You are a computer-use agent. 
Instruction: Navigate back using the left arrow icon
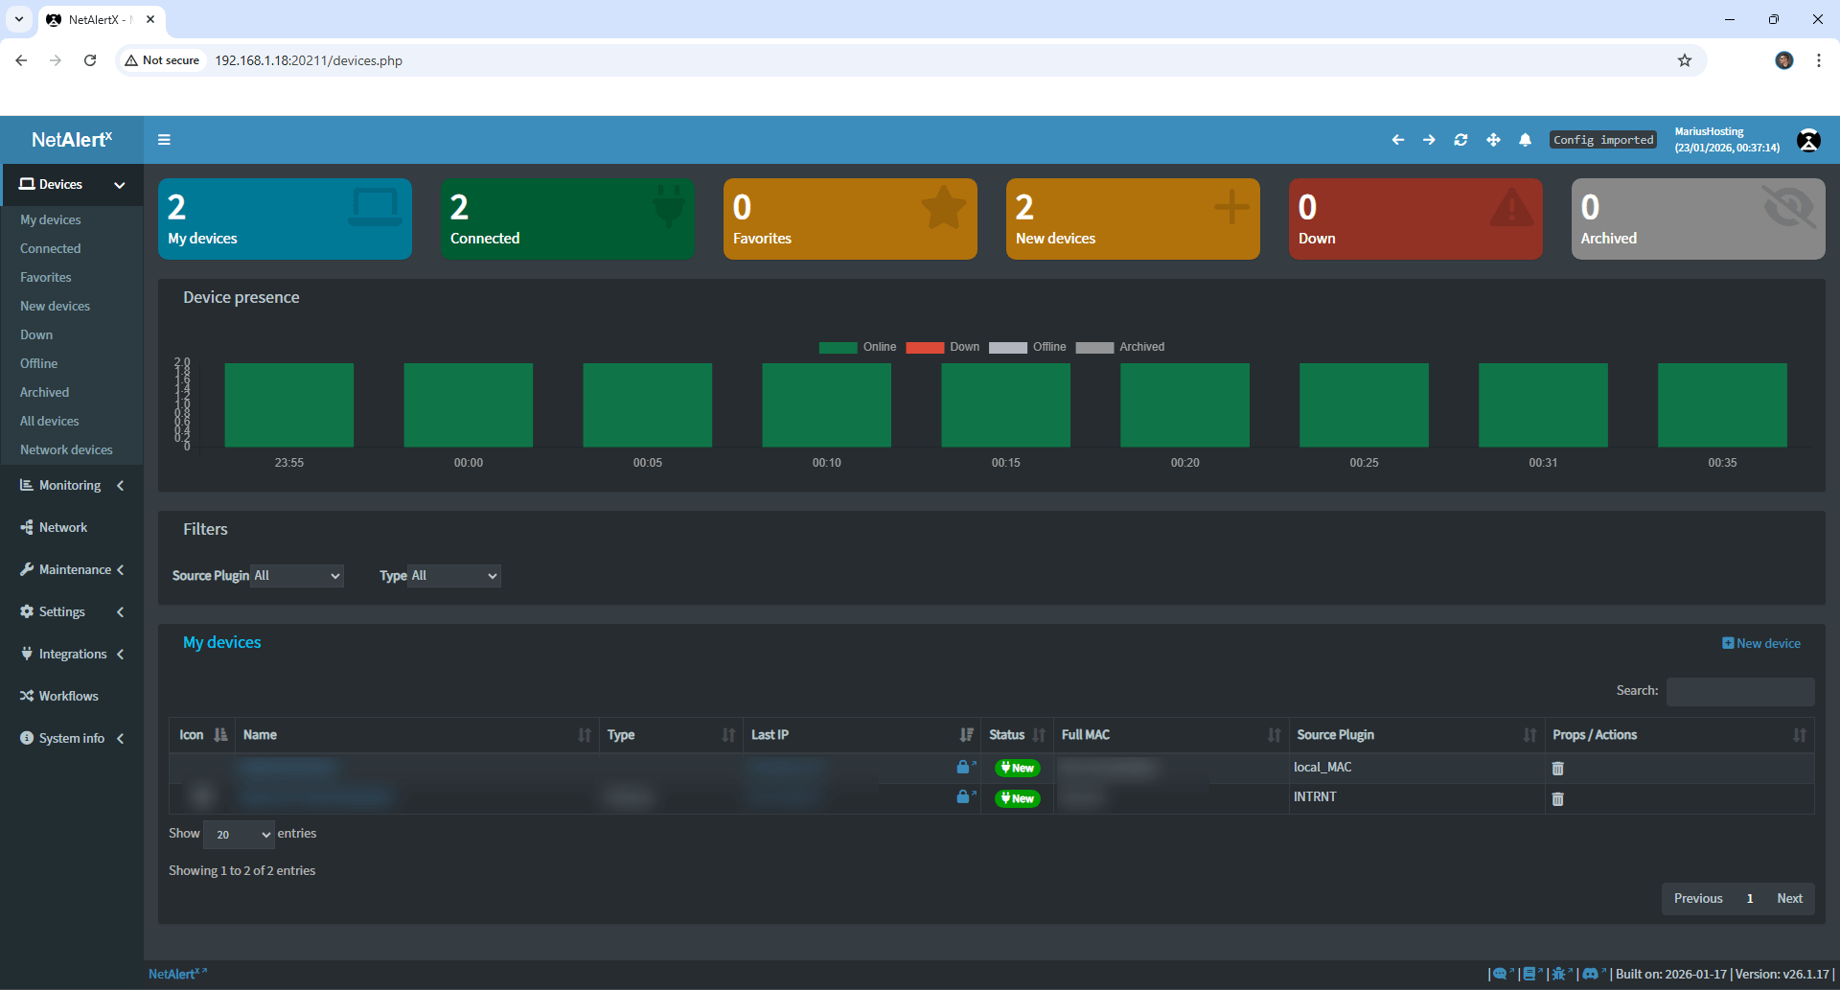click(1398, 140)
